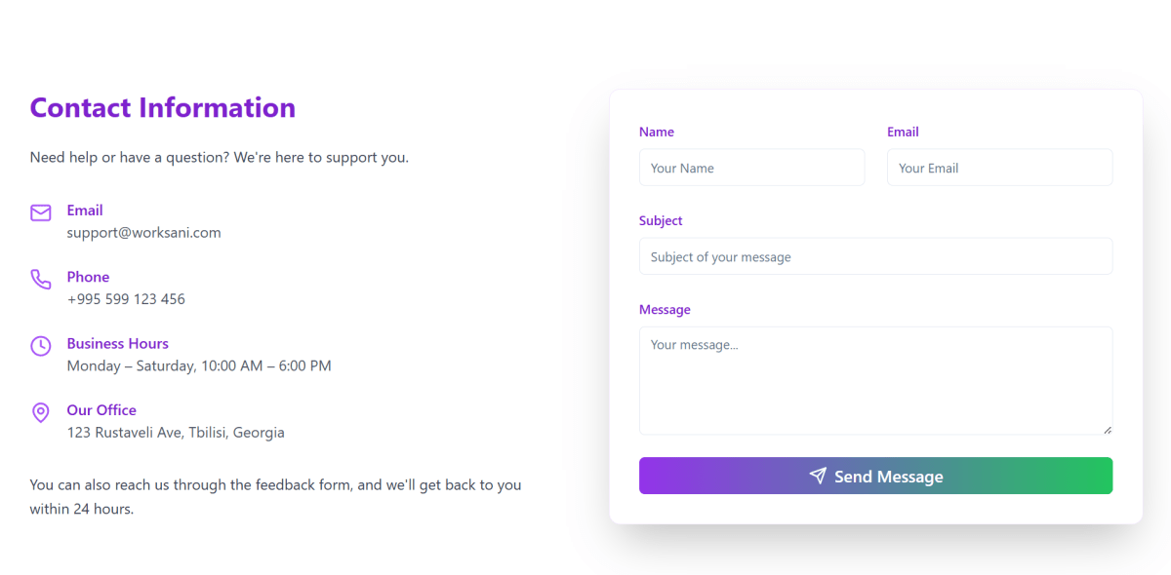Click the Email label above the form field
1171x575 pixels.
(x=903, y=132)
